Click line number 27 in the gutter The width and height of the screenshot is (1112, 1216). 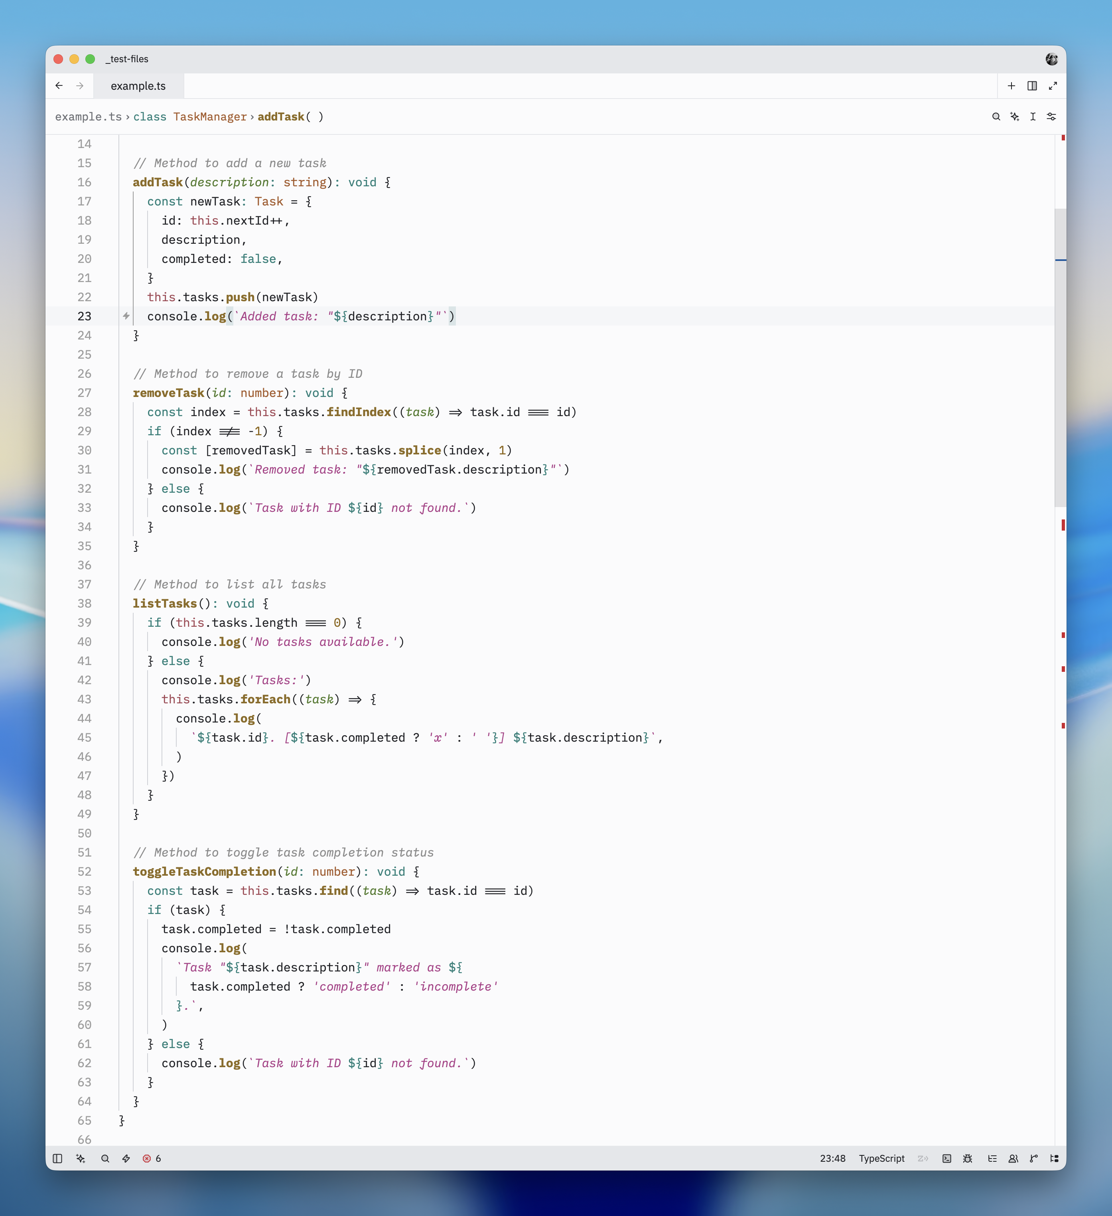pos(85,393)
